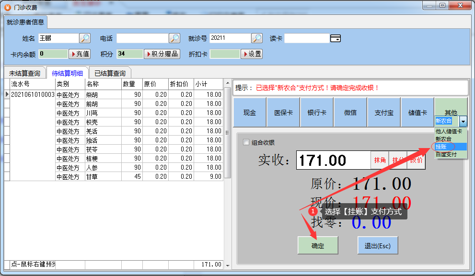Expand the 新农合 payment dropdown arrow
Viewport: 475px width, 276px height.
tap(463, 121)
